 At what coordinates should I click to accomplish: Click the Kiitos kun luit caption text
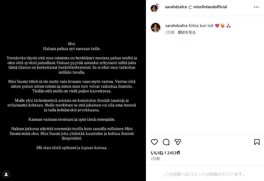[x=201, y=25]
